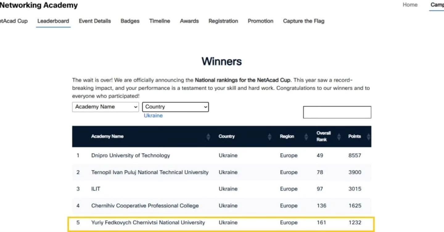Click points value 8557
Viewport: 444px width, 232px height.
coord(355,155)
